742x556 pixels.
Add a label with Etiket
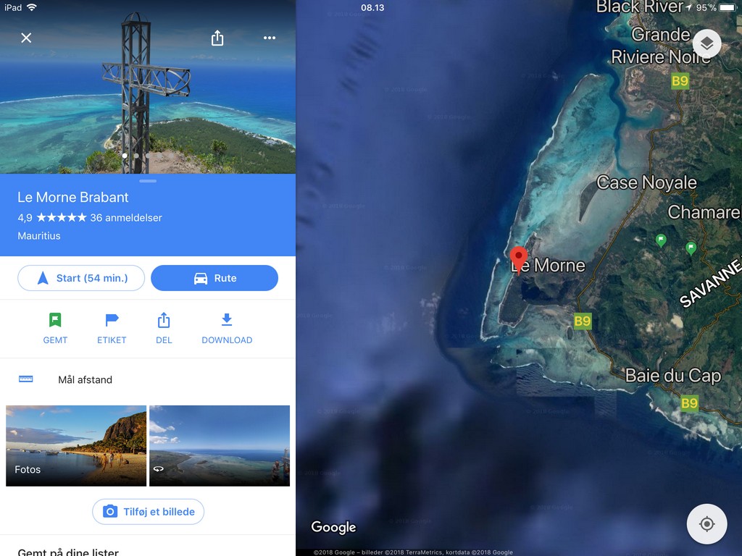coord(112,328)
